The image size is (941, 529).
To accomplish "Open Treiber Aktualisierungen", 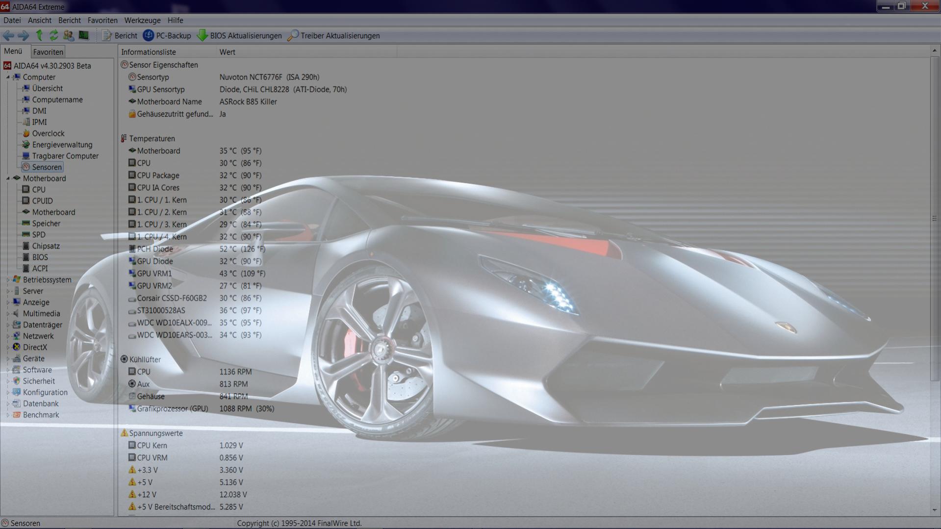I will pyautogui.click(x=334, y=35).
